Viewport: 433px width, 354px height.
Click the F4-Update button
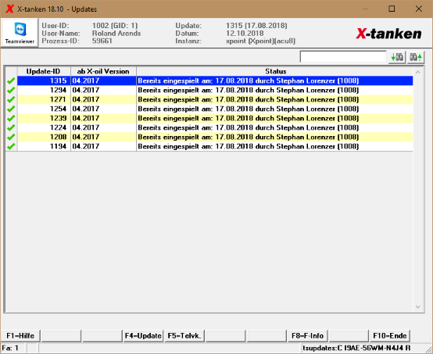(x=143, y=336)
